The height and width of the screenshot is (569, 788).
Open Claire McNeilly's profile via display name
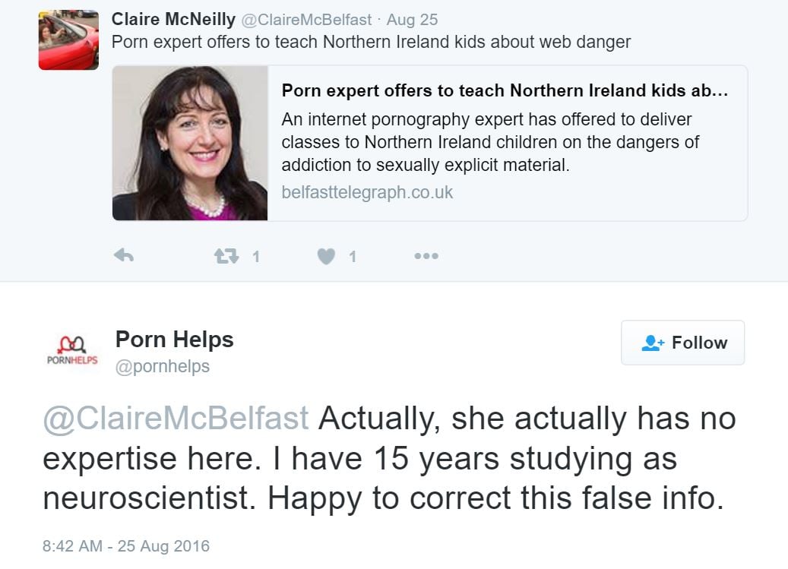(173, 19)
